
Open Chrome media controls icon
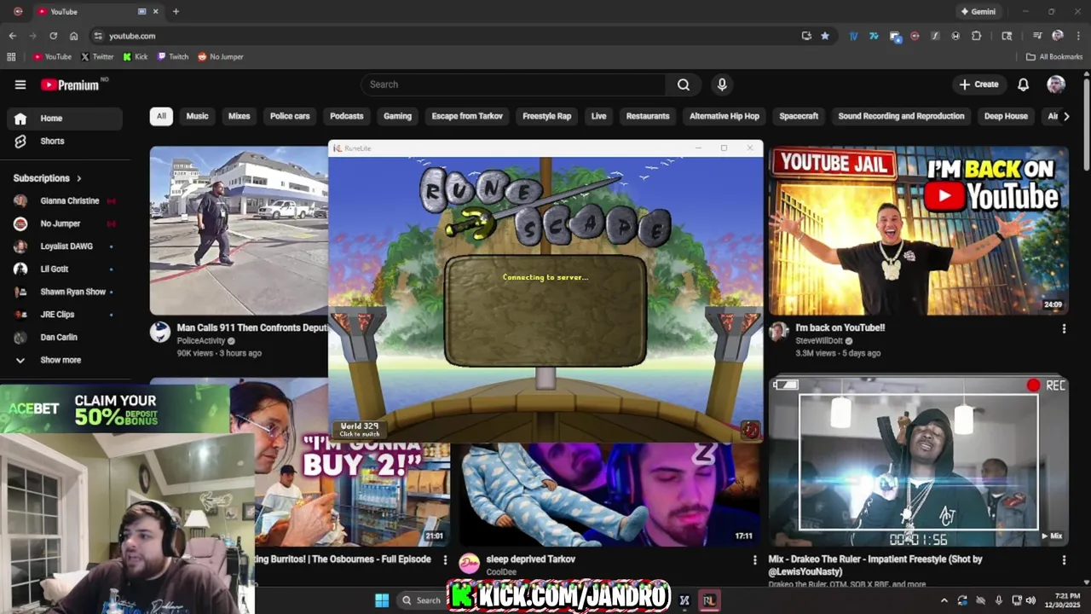click(x=1037, y=36)
